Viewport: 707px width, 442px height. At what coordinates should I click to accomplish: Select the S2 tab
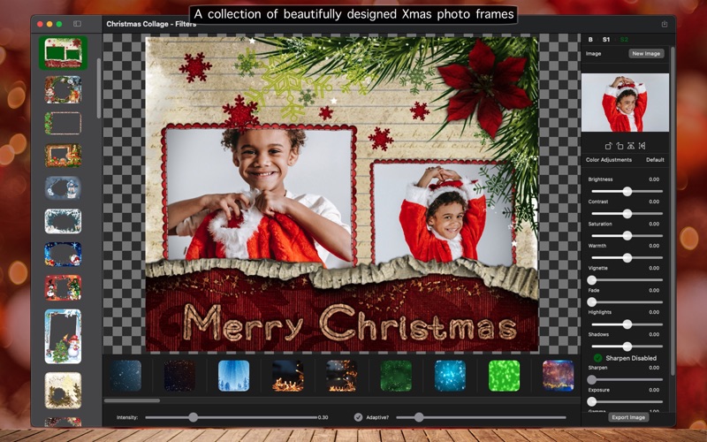tap(624, 39)
